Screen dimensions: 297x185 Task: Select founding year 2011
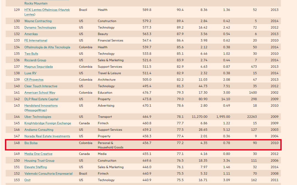coord(274,180)
